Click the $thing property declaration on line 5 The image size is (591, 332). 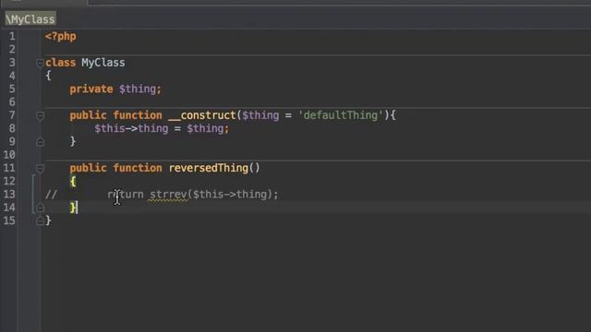pyautogui.click(x=138, y=89)
